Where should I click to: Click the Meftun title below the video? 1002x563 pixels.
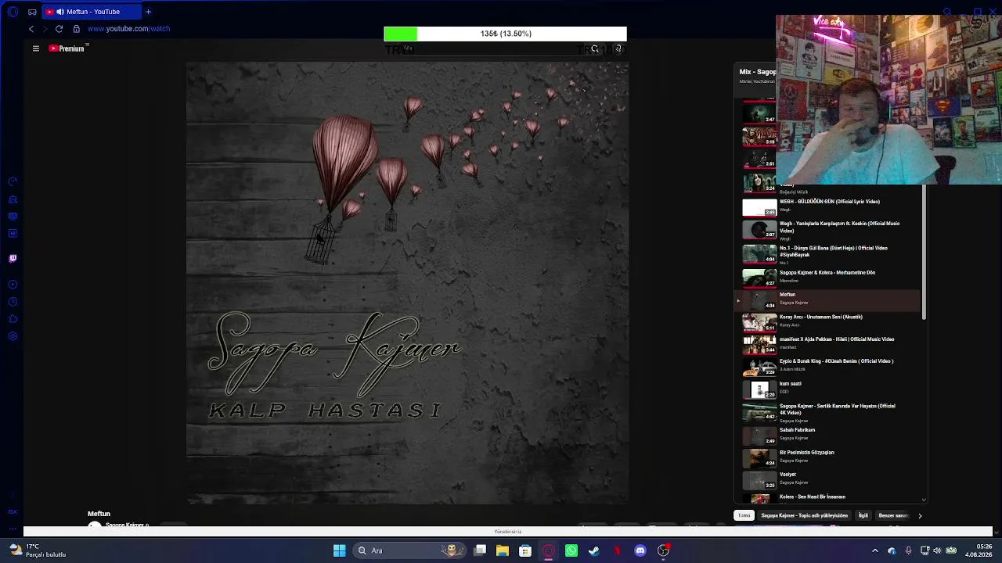click(99, 514)
